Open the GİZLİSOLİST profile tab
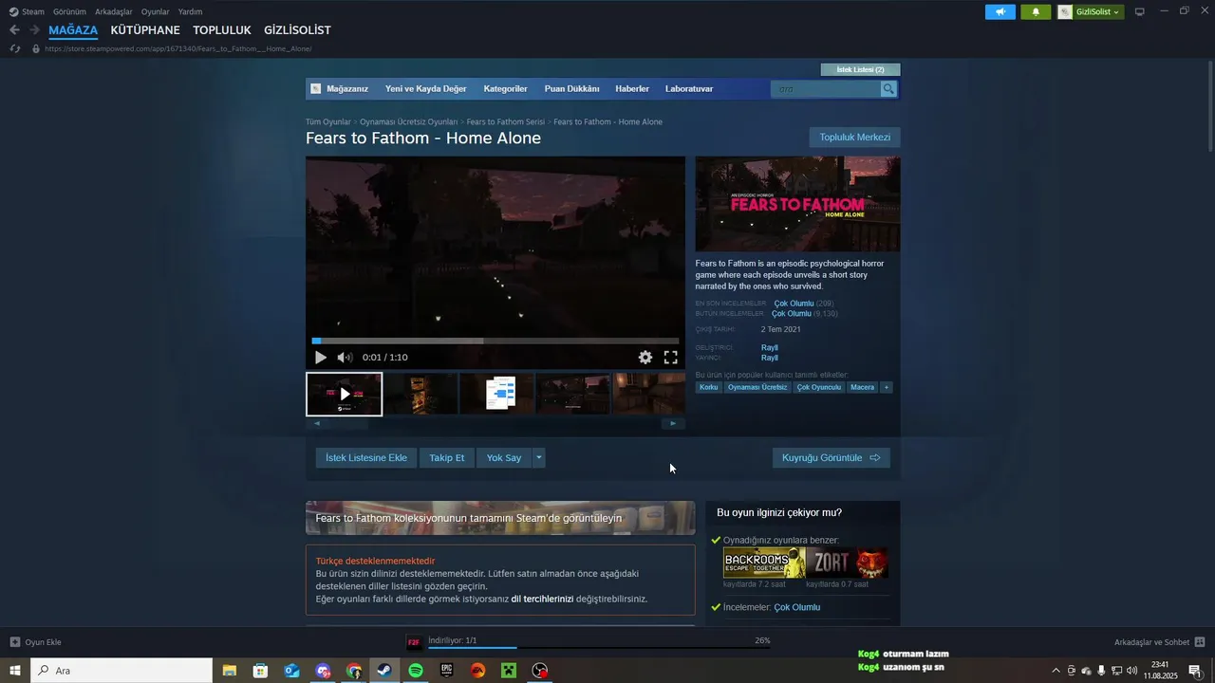This screenshot has width=1215, height=683. [297, 30]
